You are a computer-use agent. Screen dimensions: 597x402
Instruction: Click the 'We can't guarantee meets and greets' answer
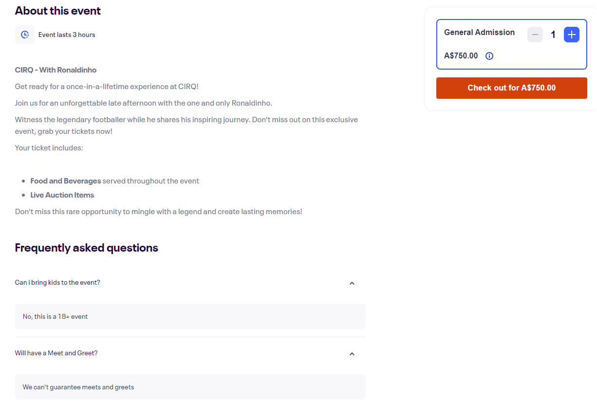(x=78, y=387)
